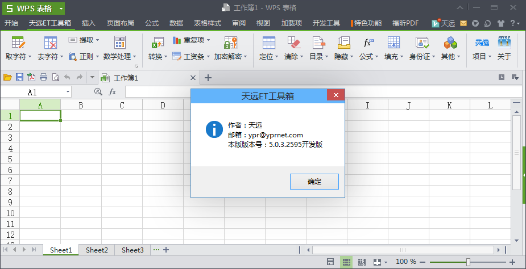Screen dimensions: 526x269
Task: Click the print icon
Action: pos(43,77)
